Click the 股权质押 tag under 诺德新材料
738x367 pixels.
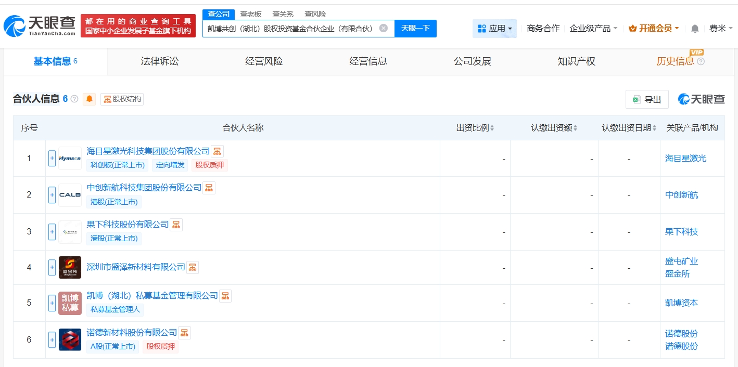point(160,347)
